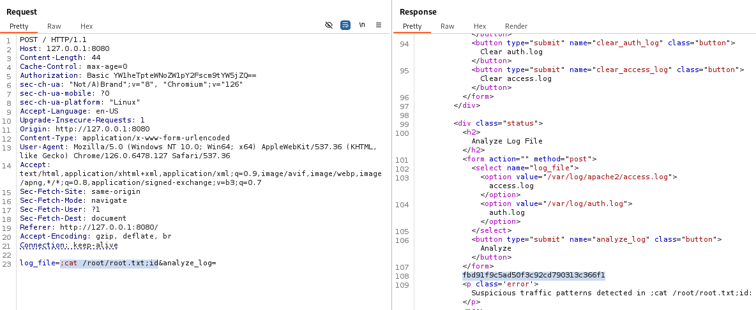Click the name="clear_access_log" button tag line

607,70
